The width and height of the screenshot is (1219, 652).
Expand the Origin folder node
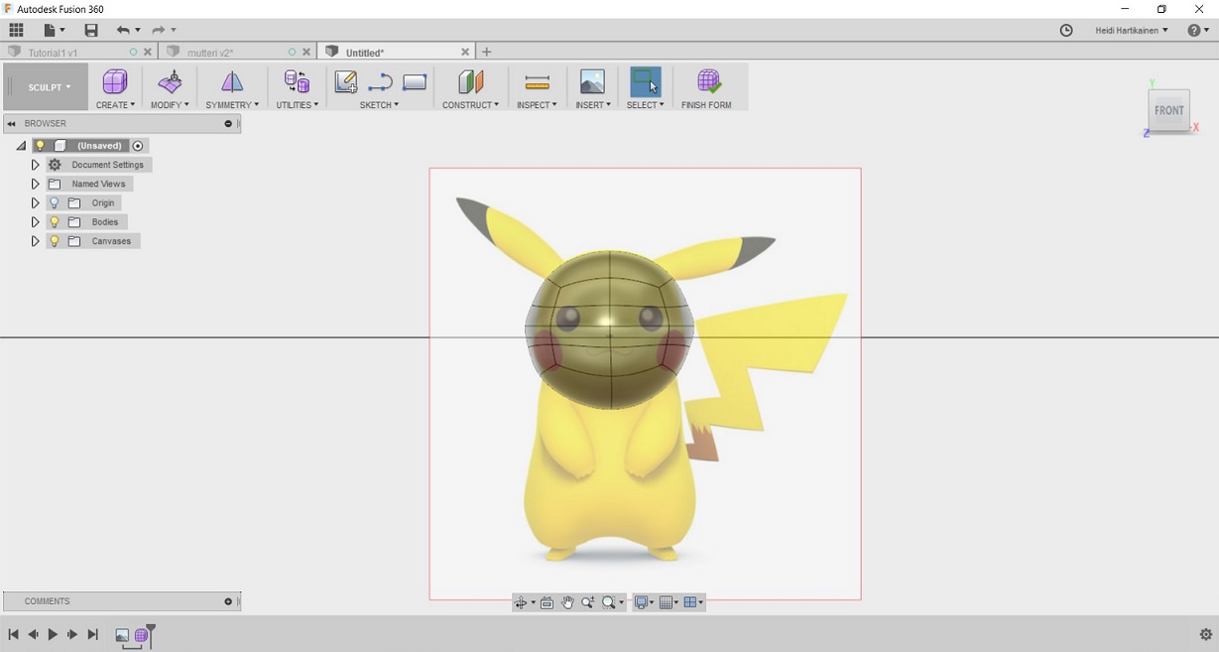(x=35, y=202)
